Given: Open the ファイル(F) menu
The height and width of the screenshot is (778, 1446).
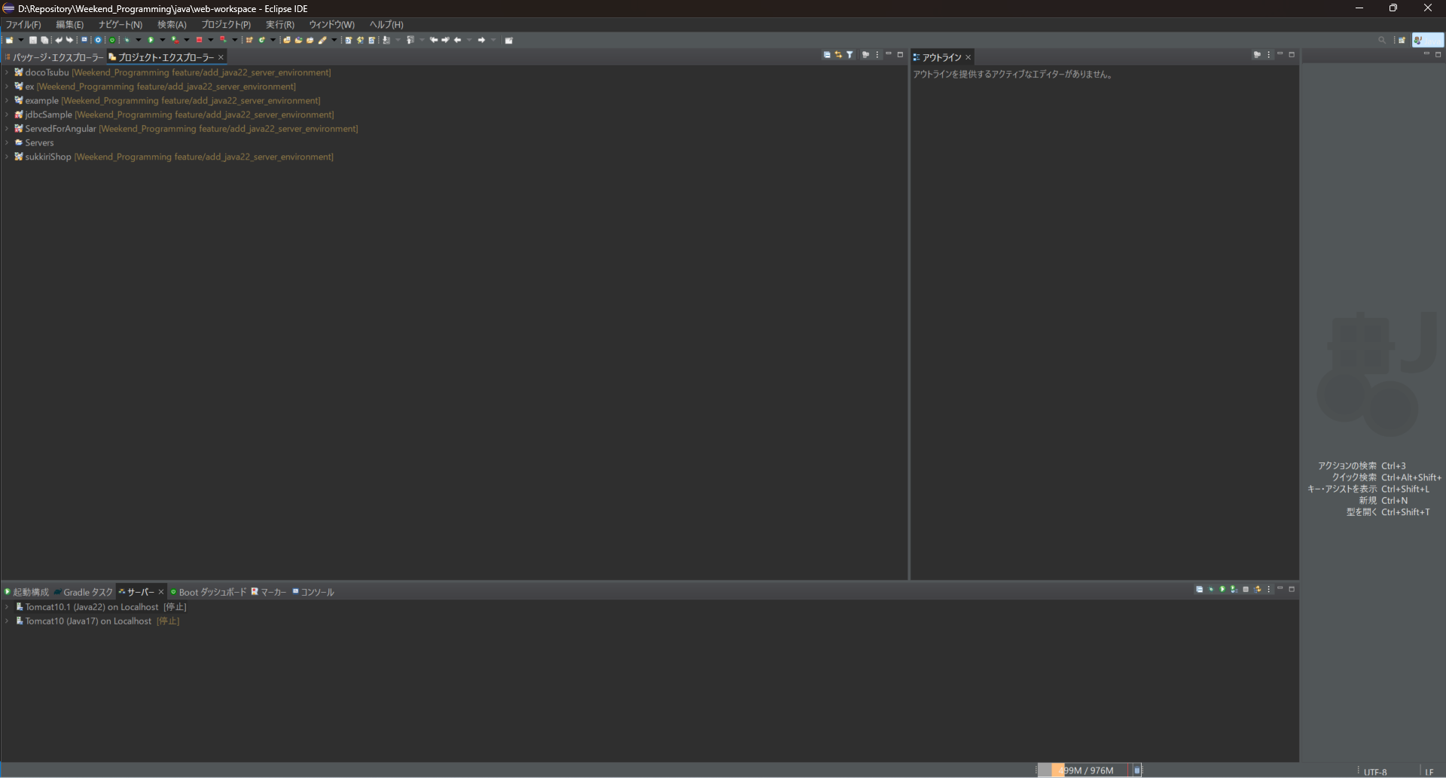Looking at the screenshot, I should pos(23,25).
